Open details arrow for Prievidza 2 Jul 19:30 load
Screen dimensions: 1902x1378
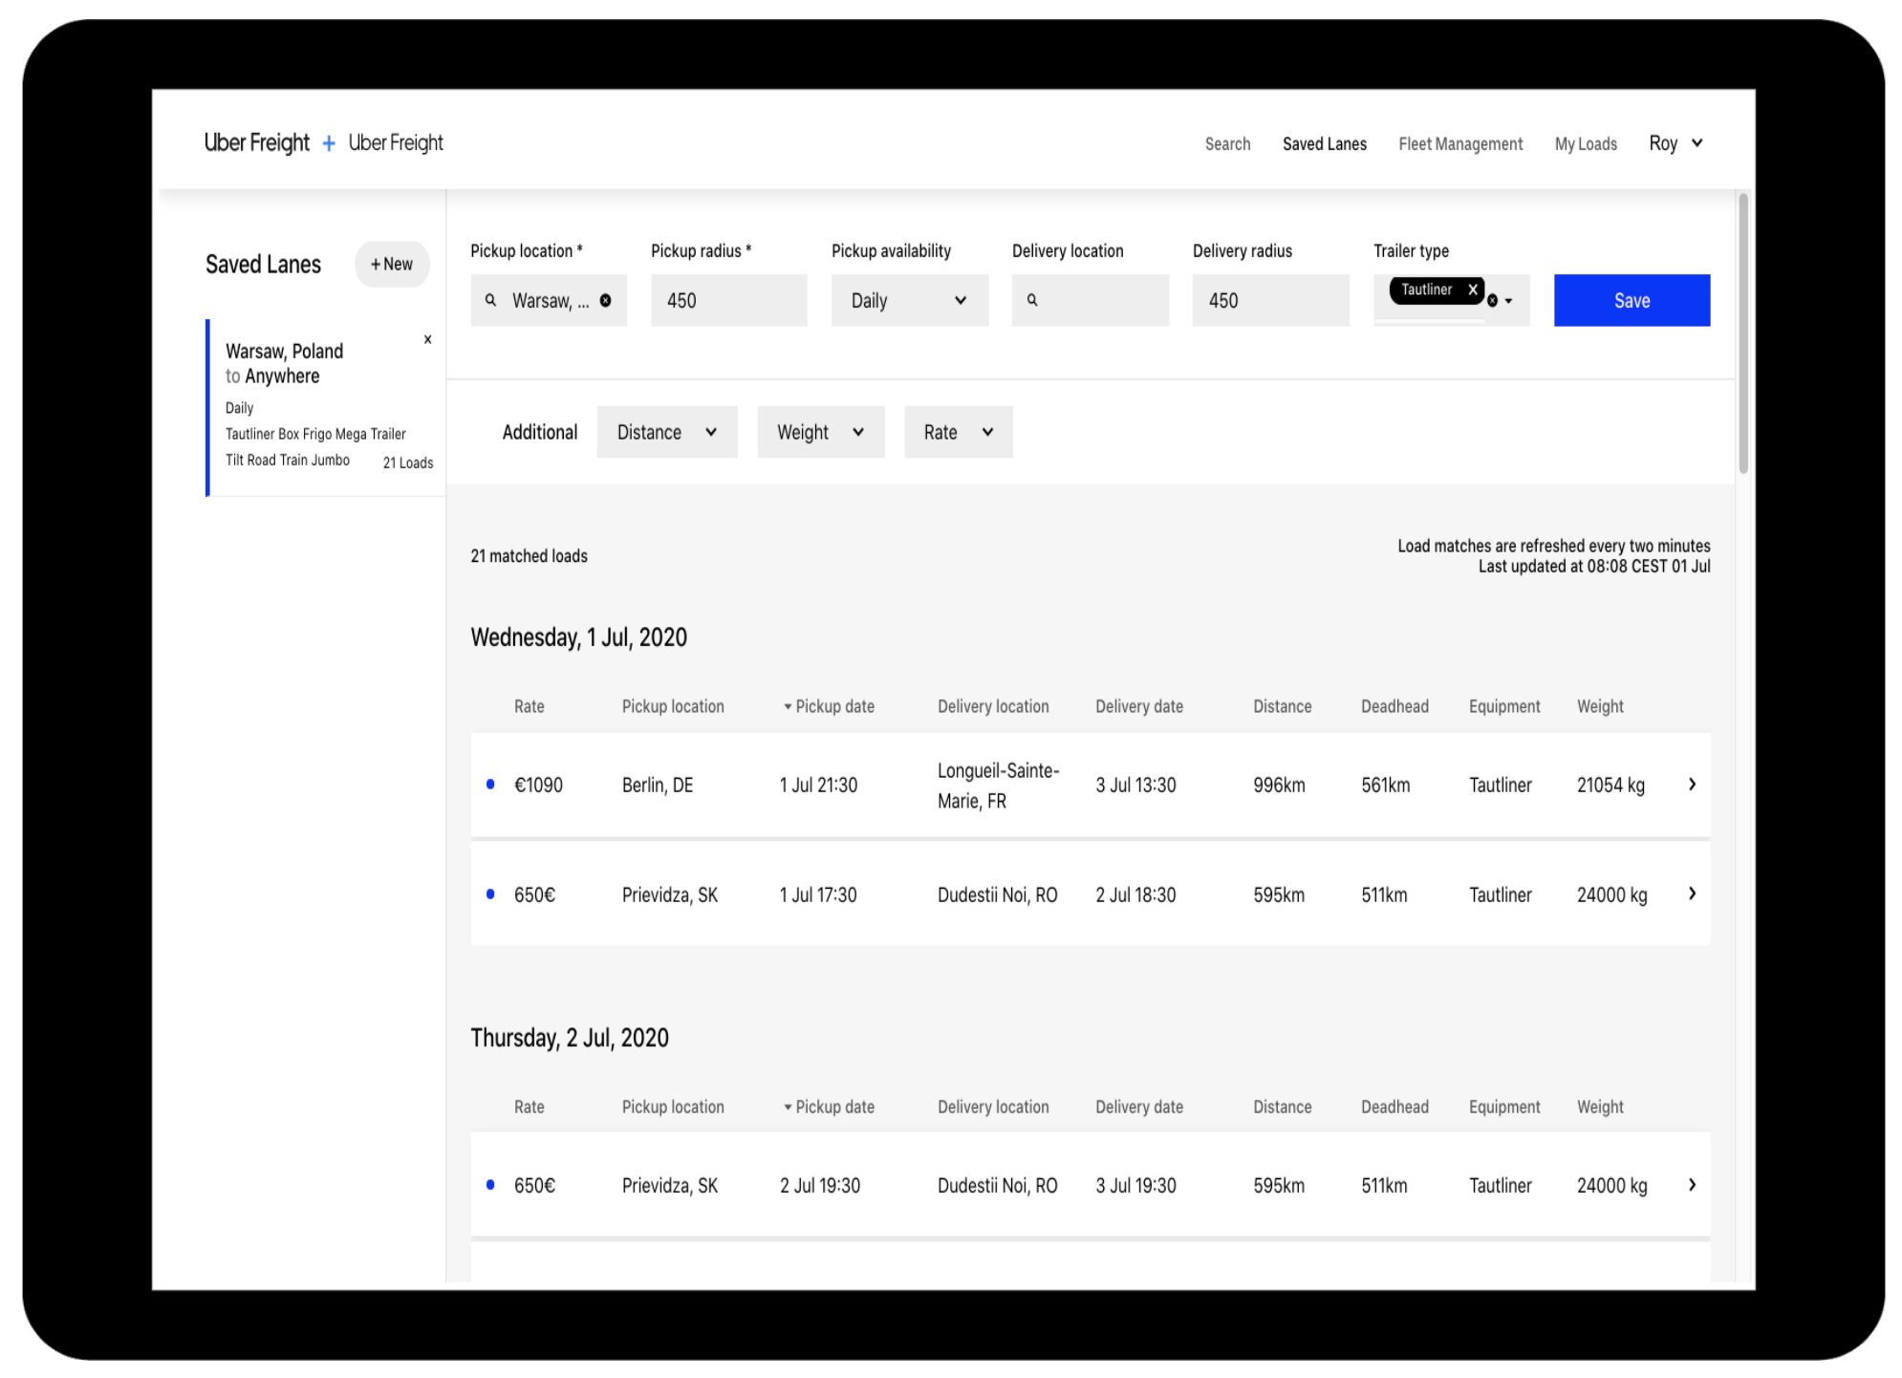(1692, 1185)
